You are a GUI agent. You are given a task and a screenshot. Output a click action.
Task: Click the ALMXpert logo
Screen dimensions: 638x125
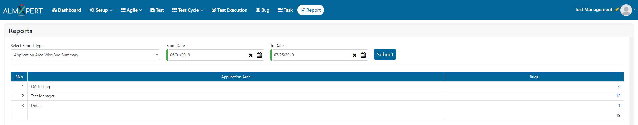click(23, 10)
